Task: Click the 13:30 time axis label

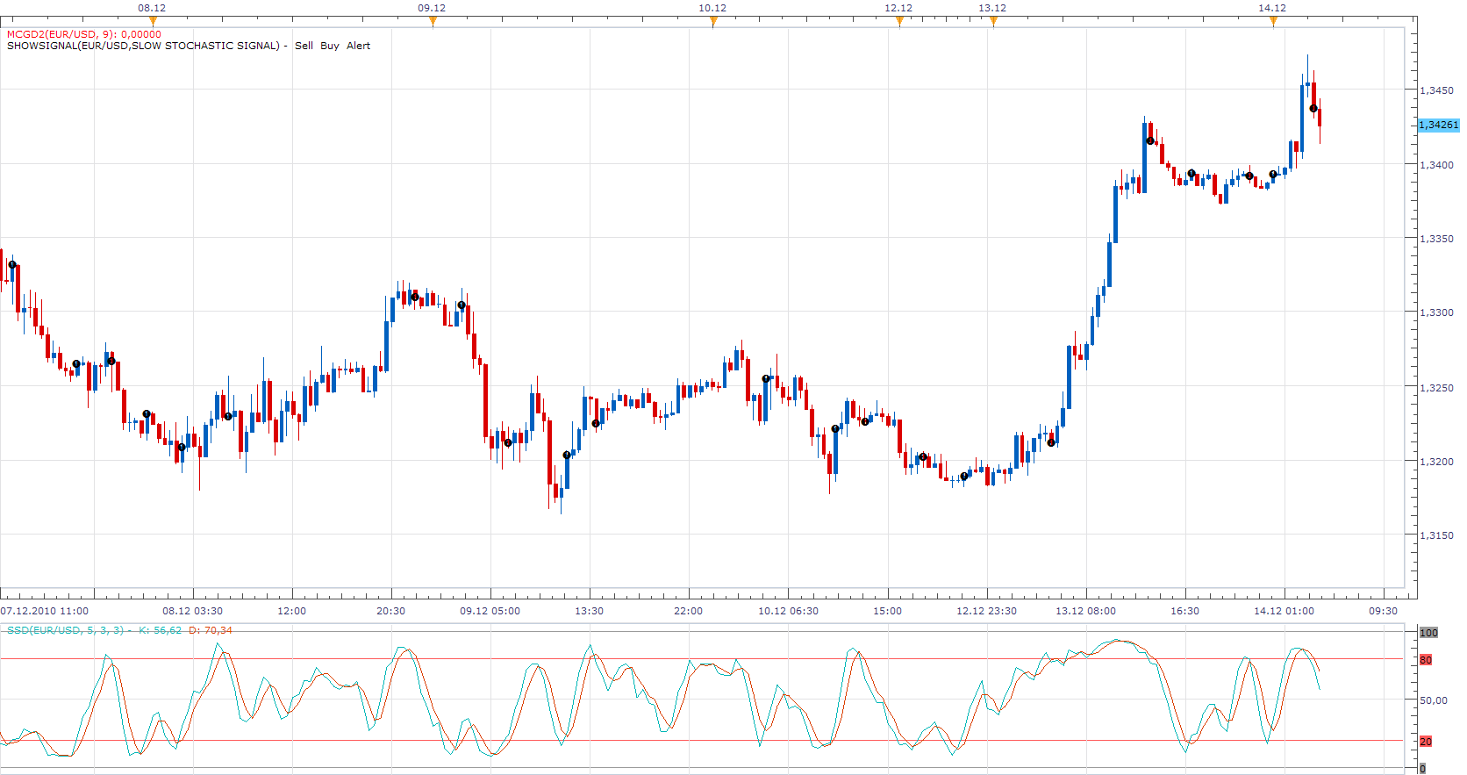Action: [589, 611]
